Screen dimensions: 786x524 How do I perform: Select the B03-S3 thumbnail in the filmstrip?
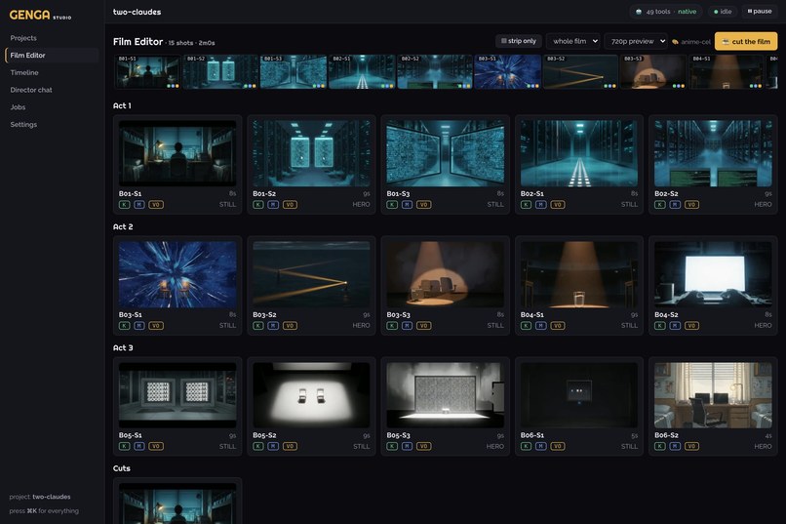[x=653, y=72]
